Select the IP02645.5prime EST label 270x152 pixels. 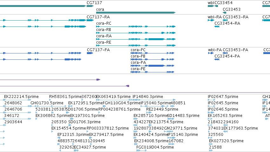223,103
